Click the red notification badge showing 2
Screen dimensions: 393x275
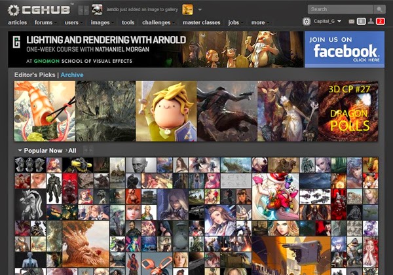tap(380, 22)
